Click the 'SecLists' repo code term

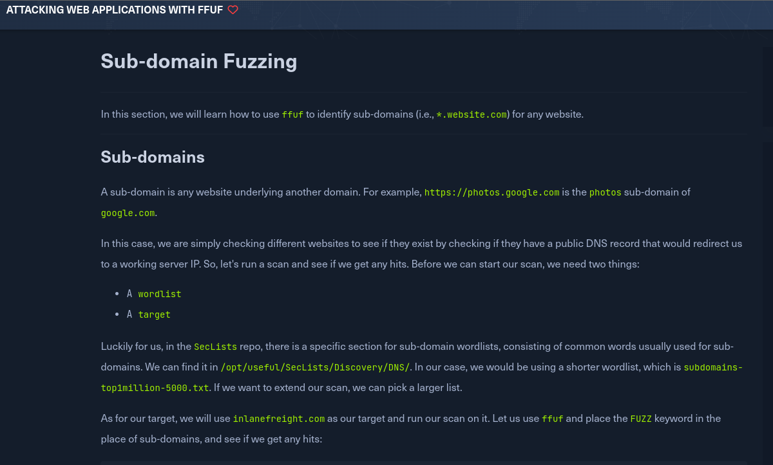click(215, 347)
